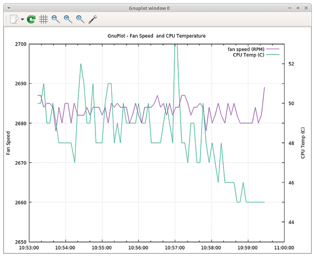The width and height of the screenshot is (315, 257).
Task: Click the 'CPU Temp (C)' legend entry
Action: (x=248, y=55)
